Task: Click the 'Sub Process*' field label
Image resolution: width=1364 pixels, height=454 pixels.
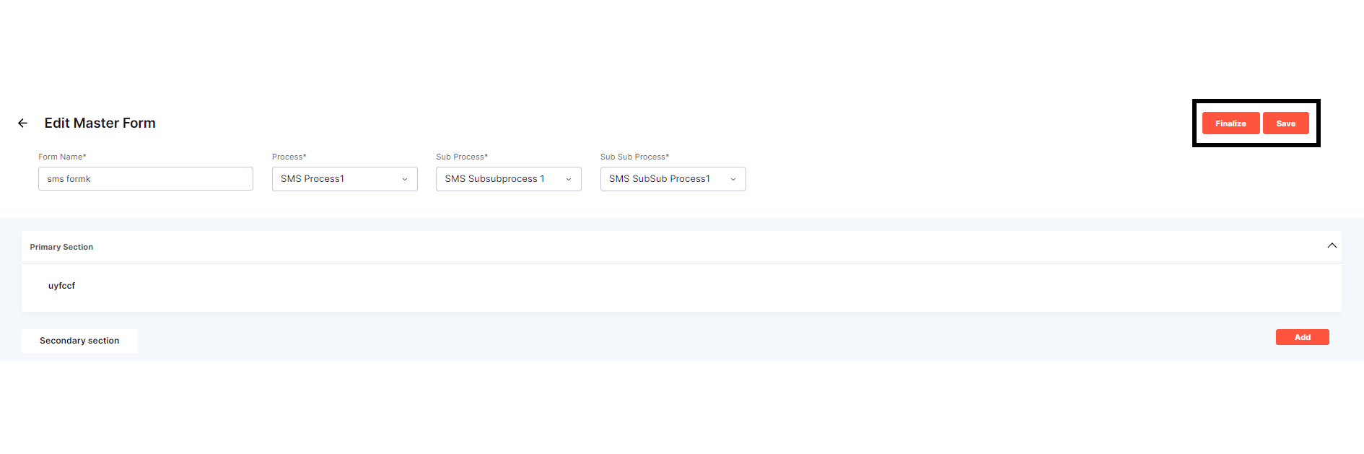Action: [x=462, y=157]
